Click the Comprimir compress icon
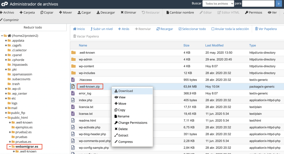The height and width of the screenshot is (154, 284). coord(1,20)
